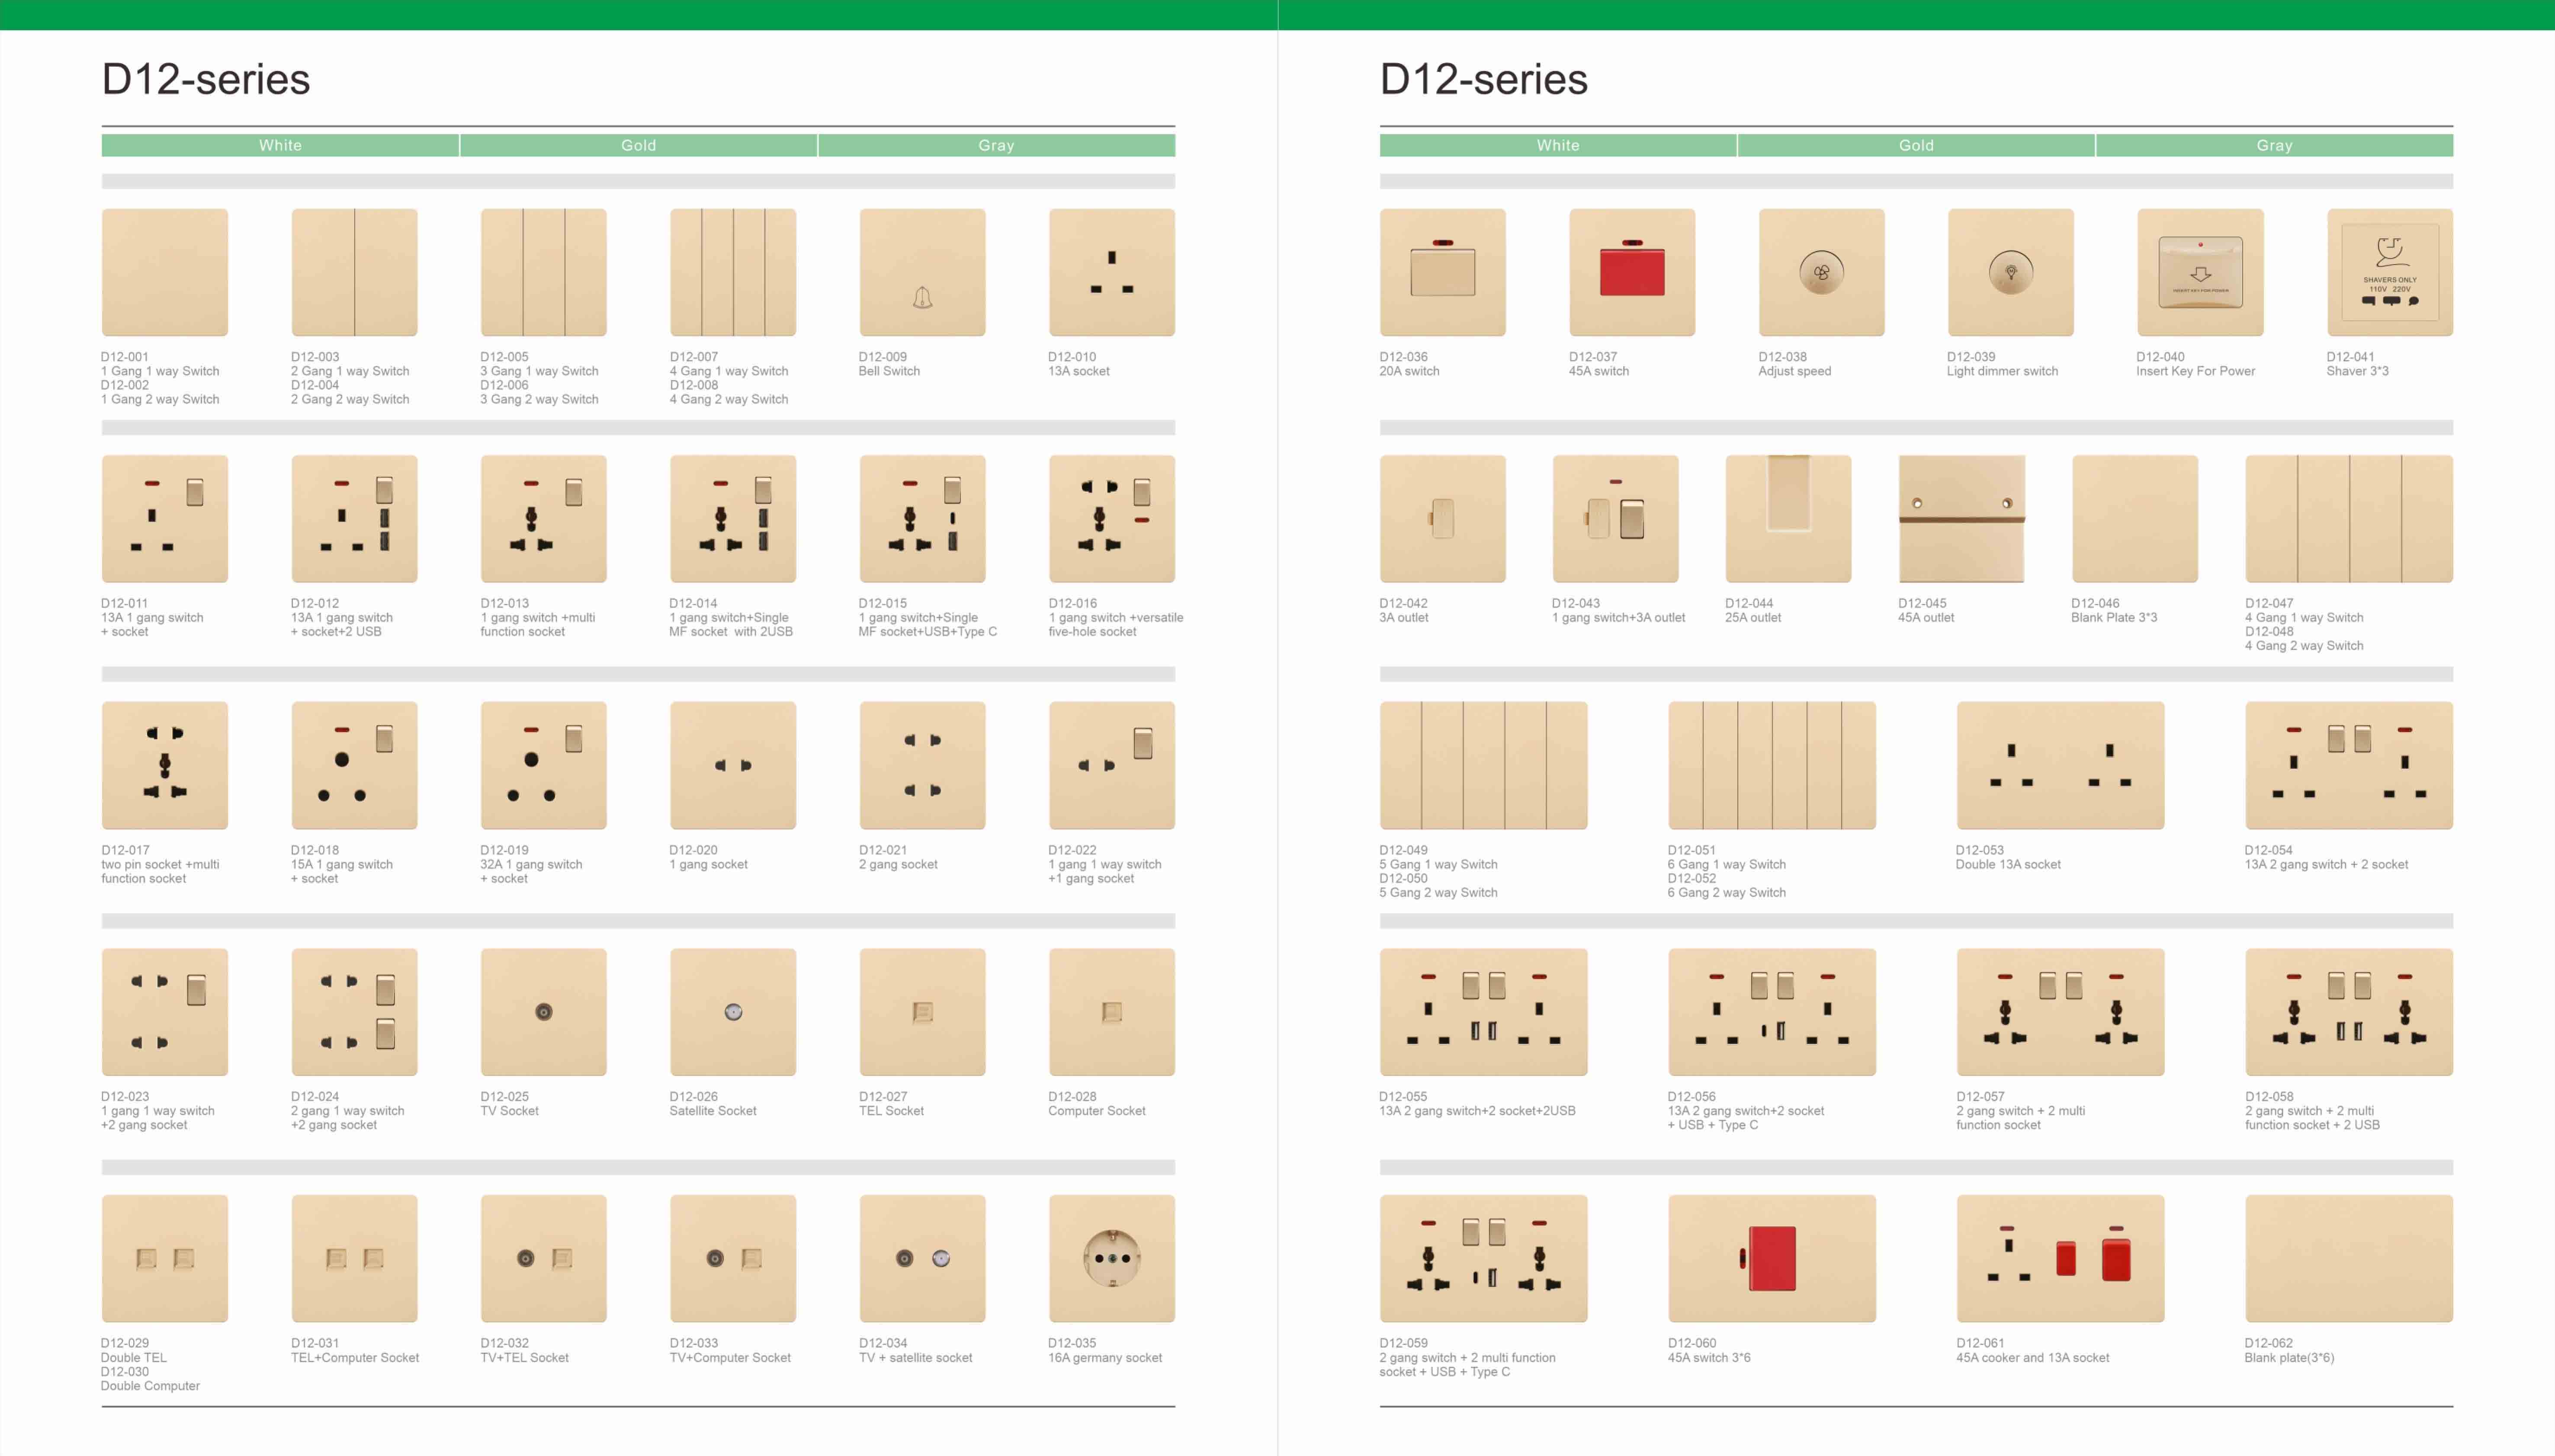Click the 'TEL+Computer Socket' label
This screenshot has width=2555, height=1456.
coord(355,1358)
